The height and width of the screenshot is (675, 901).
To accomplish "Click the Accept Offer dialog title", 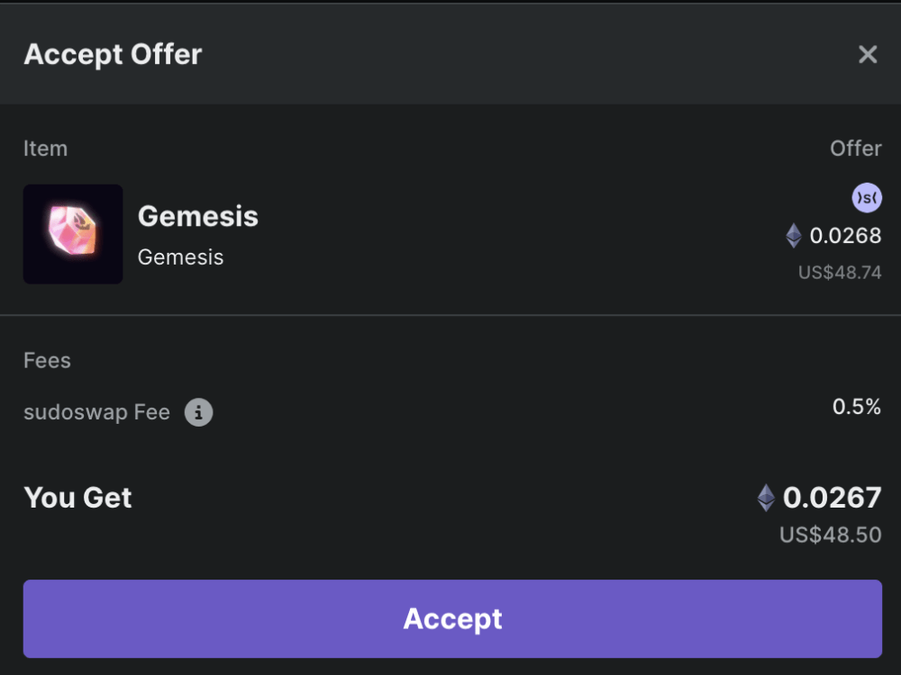I will click(x=113, y=55).
